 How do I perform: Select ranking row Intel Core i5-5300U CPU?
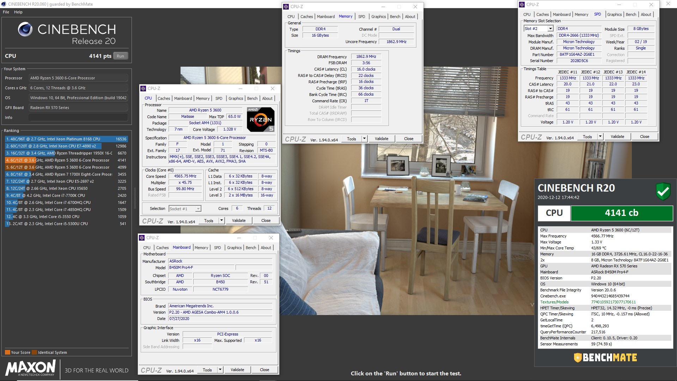click(x=66, y=224)
